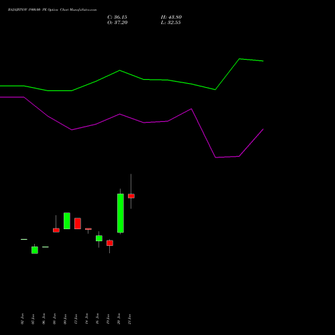Click the green candle for 09 Jan
This screenshot has width=335, height=335.
point(67,221)
